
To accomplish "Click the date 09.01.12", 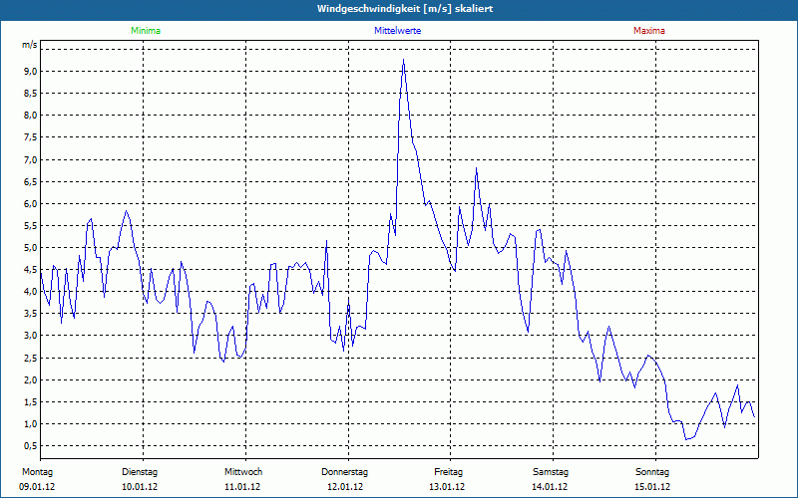I will [37, 487].
